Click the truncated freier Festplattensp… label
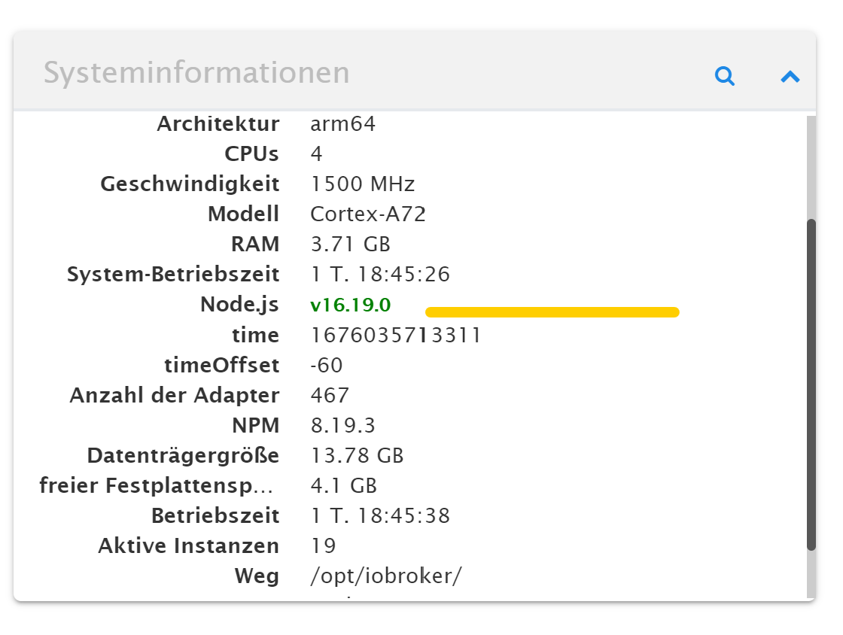 pos(157,486)
